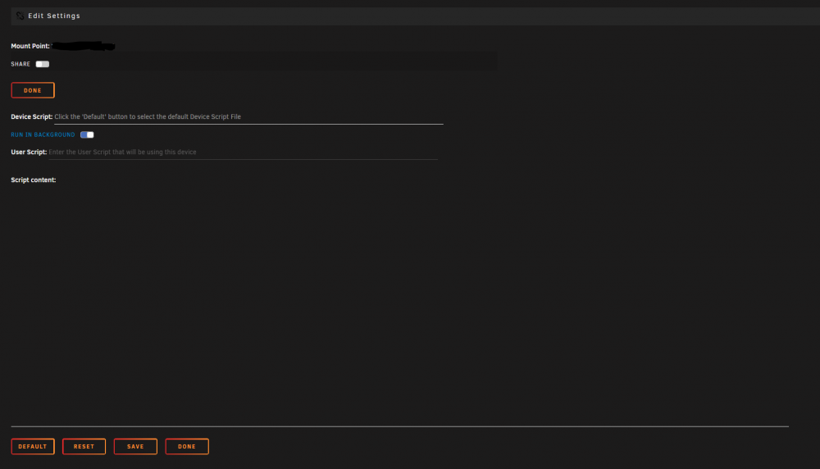Toggle the Run in Background switch
This screenshot has height=469, width=820.
coord(87,135)
